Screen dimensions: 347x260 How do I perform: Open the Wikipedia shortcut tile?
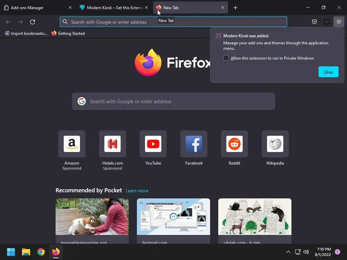[275, 144]
